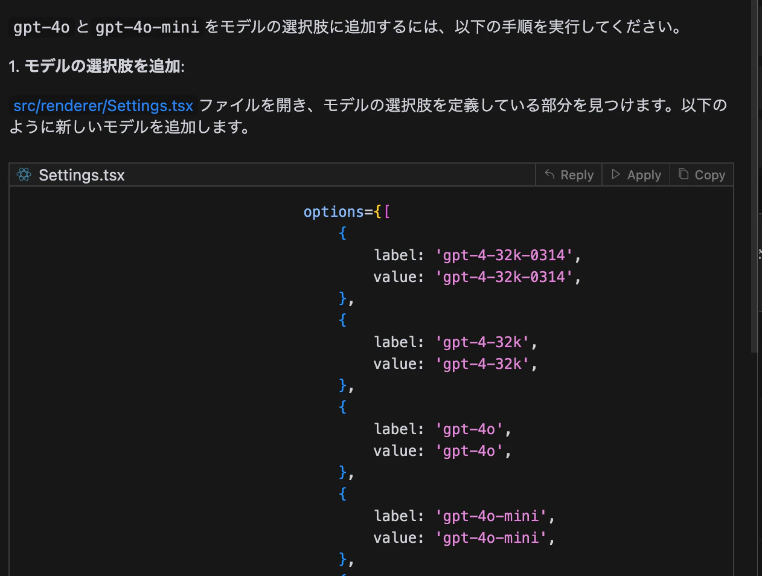762x576 pixels.
Task: Click the inline gpt-4o-mini code in first sentence
Action: 147,27
